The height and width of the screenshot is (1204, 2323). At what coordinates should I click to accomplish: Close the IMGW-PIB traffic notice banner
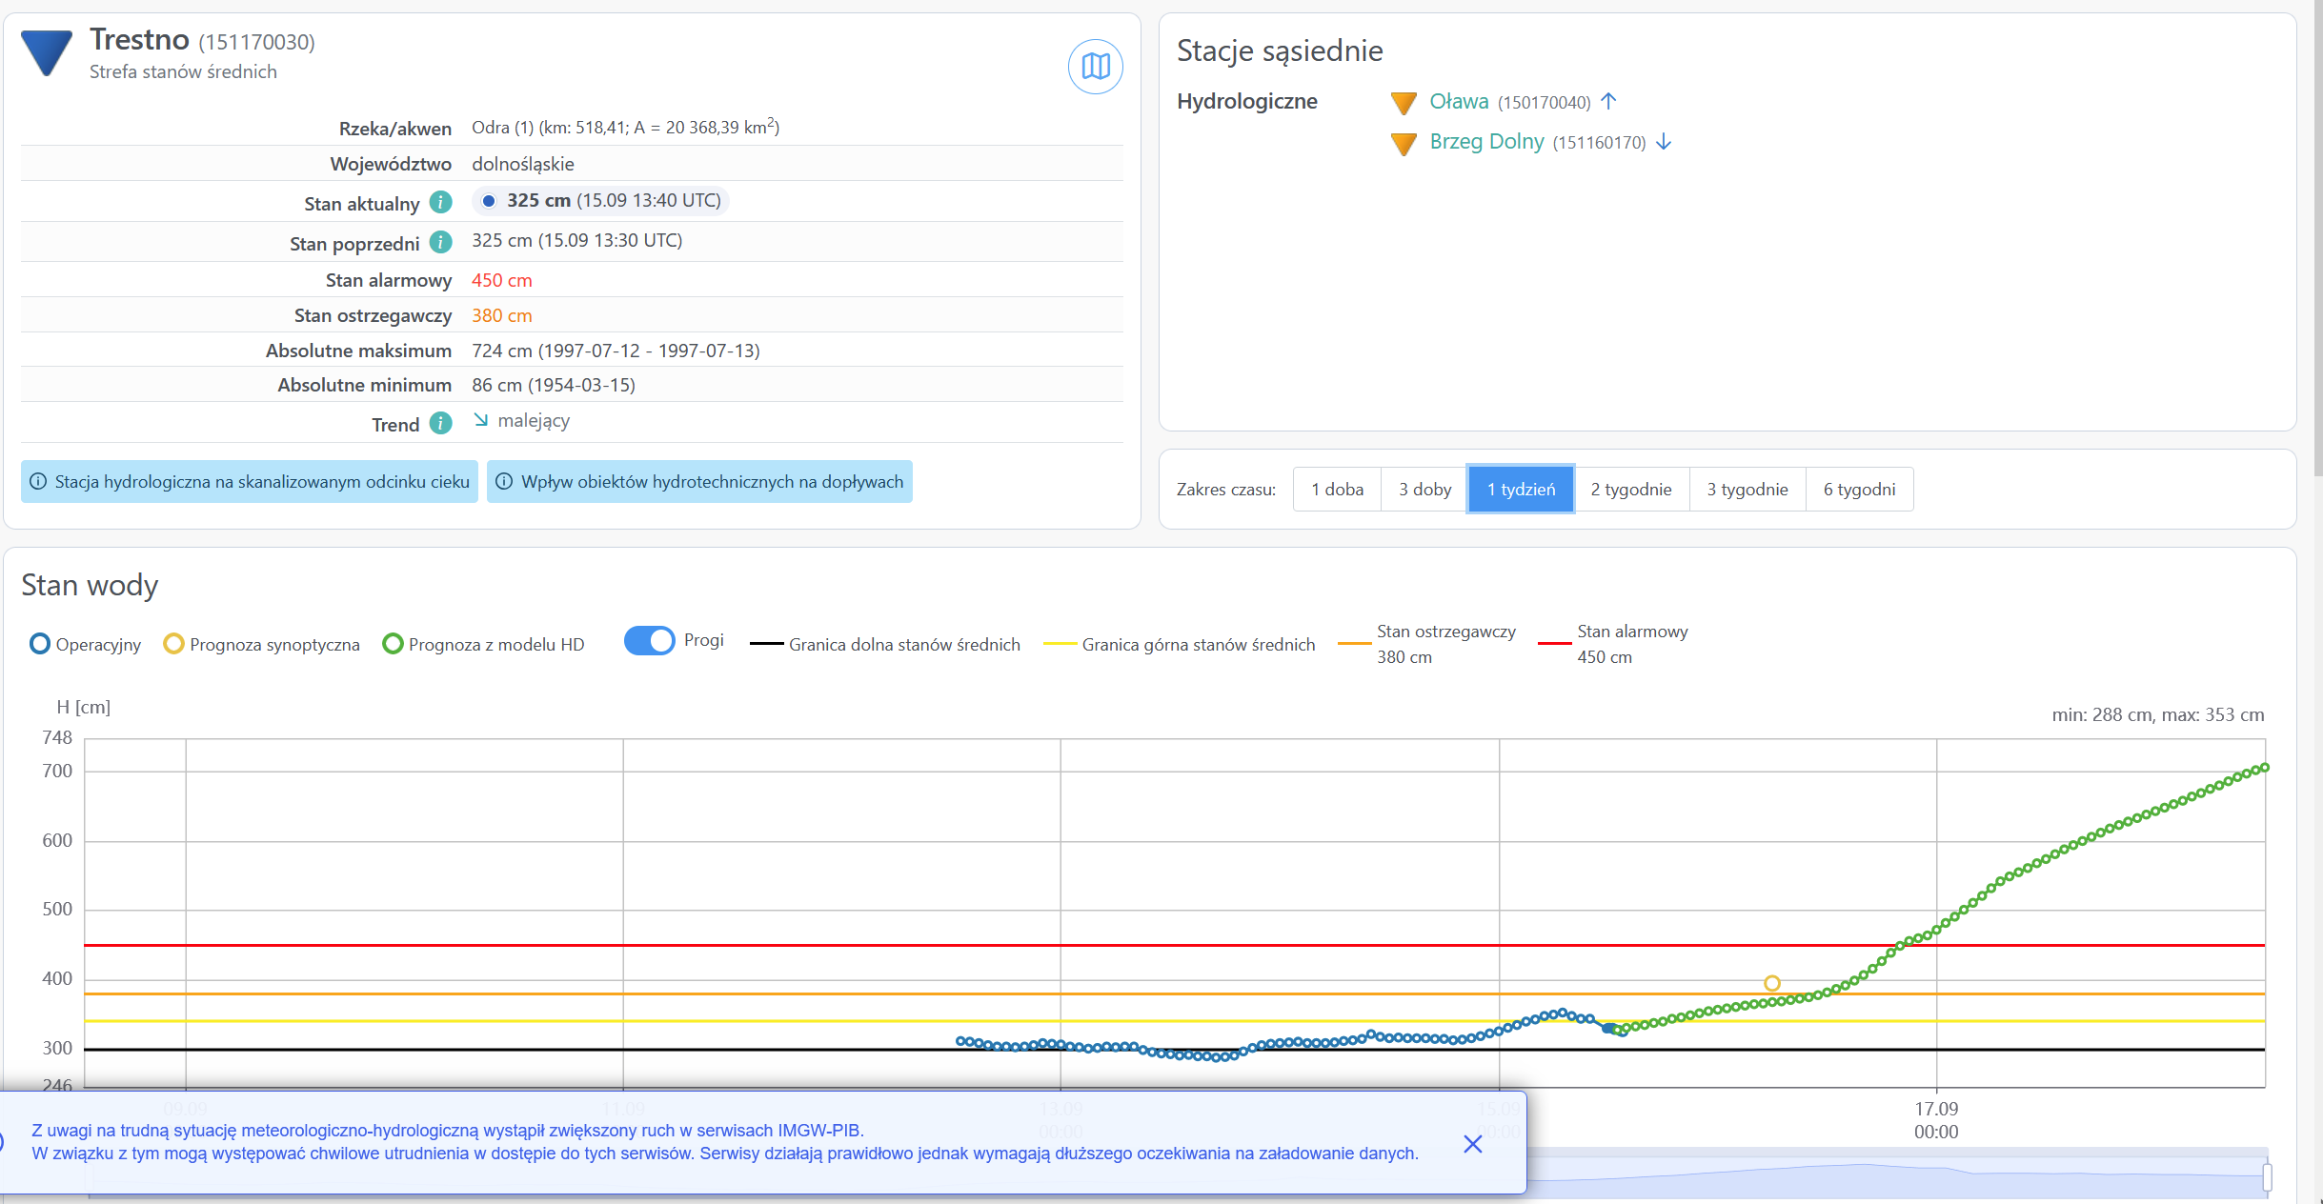[x=1472, y=1143]
